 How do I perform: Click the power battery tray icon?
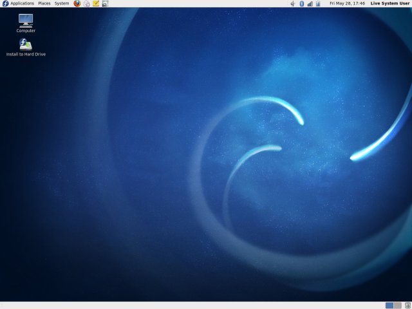(x=318, y=3)
